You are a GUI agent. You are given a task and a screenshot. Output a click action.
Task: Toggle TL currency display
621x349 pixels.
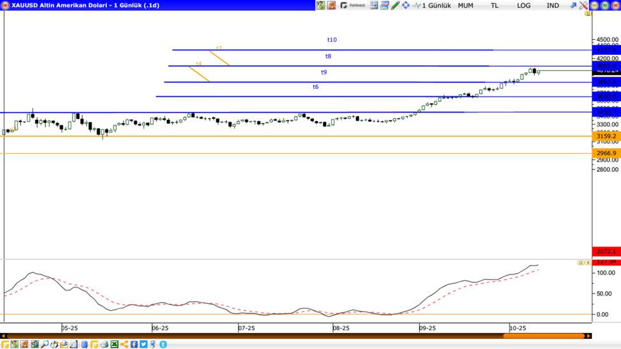[494, 5]
